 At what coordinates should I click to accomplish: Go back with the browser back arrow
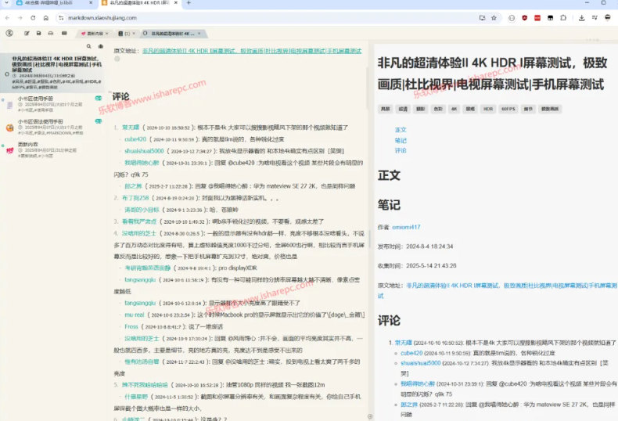point(8,18)
